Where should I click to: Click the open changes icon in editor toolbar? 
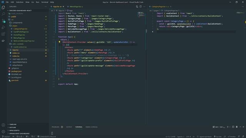(137, 7)
